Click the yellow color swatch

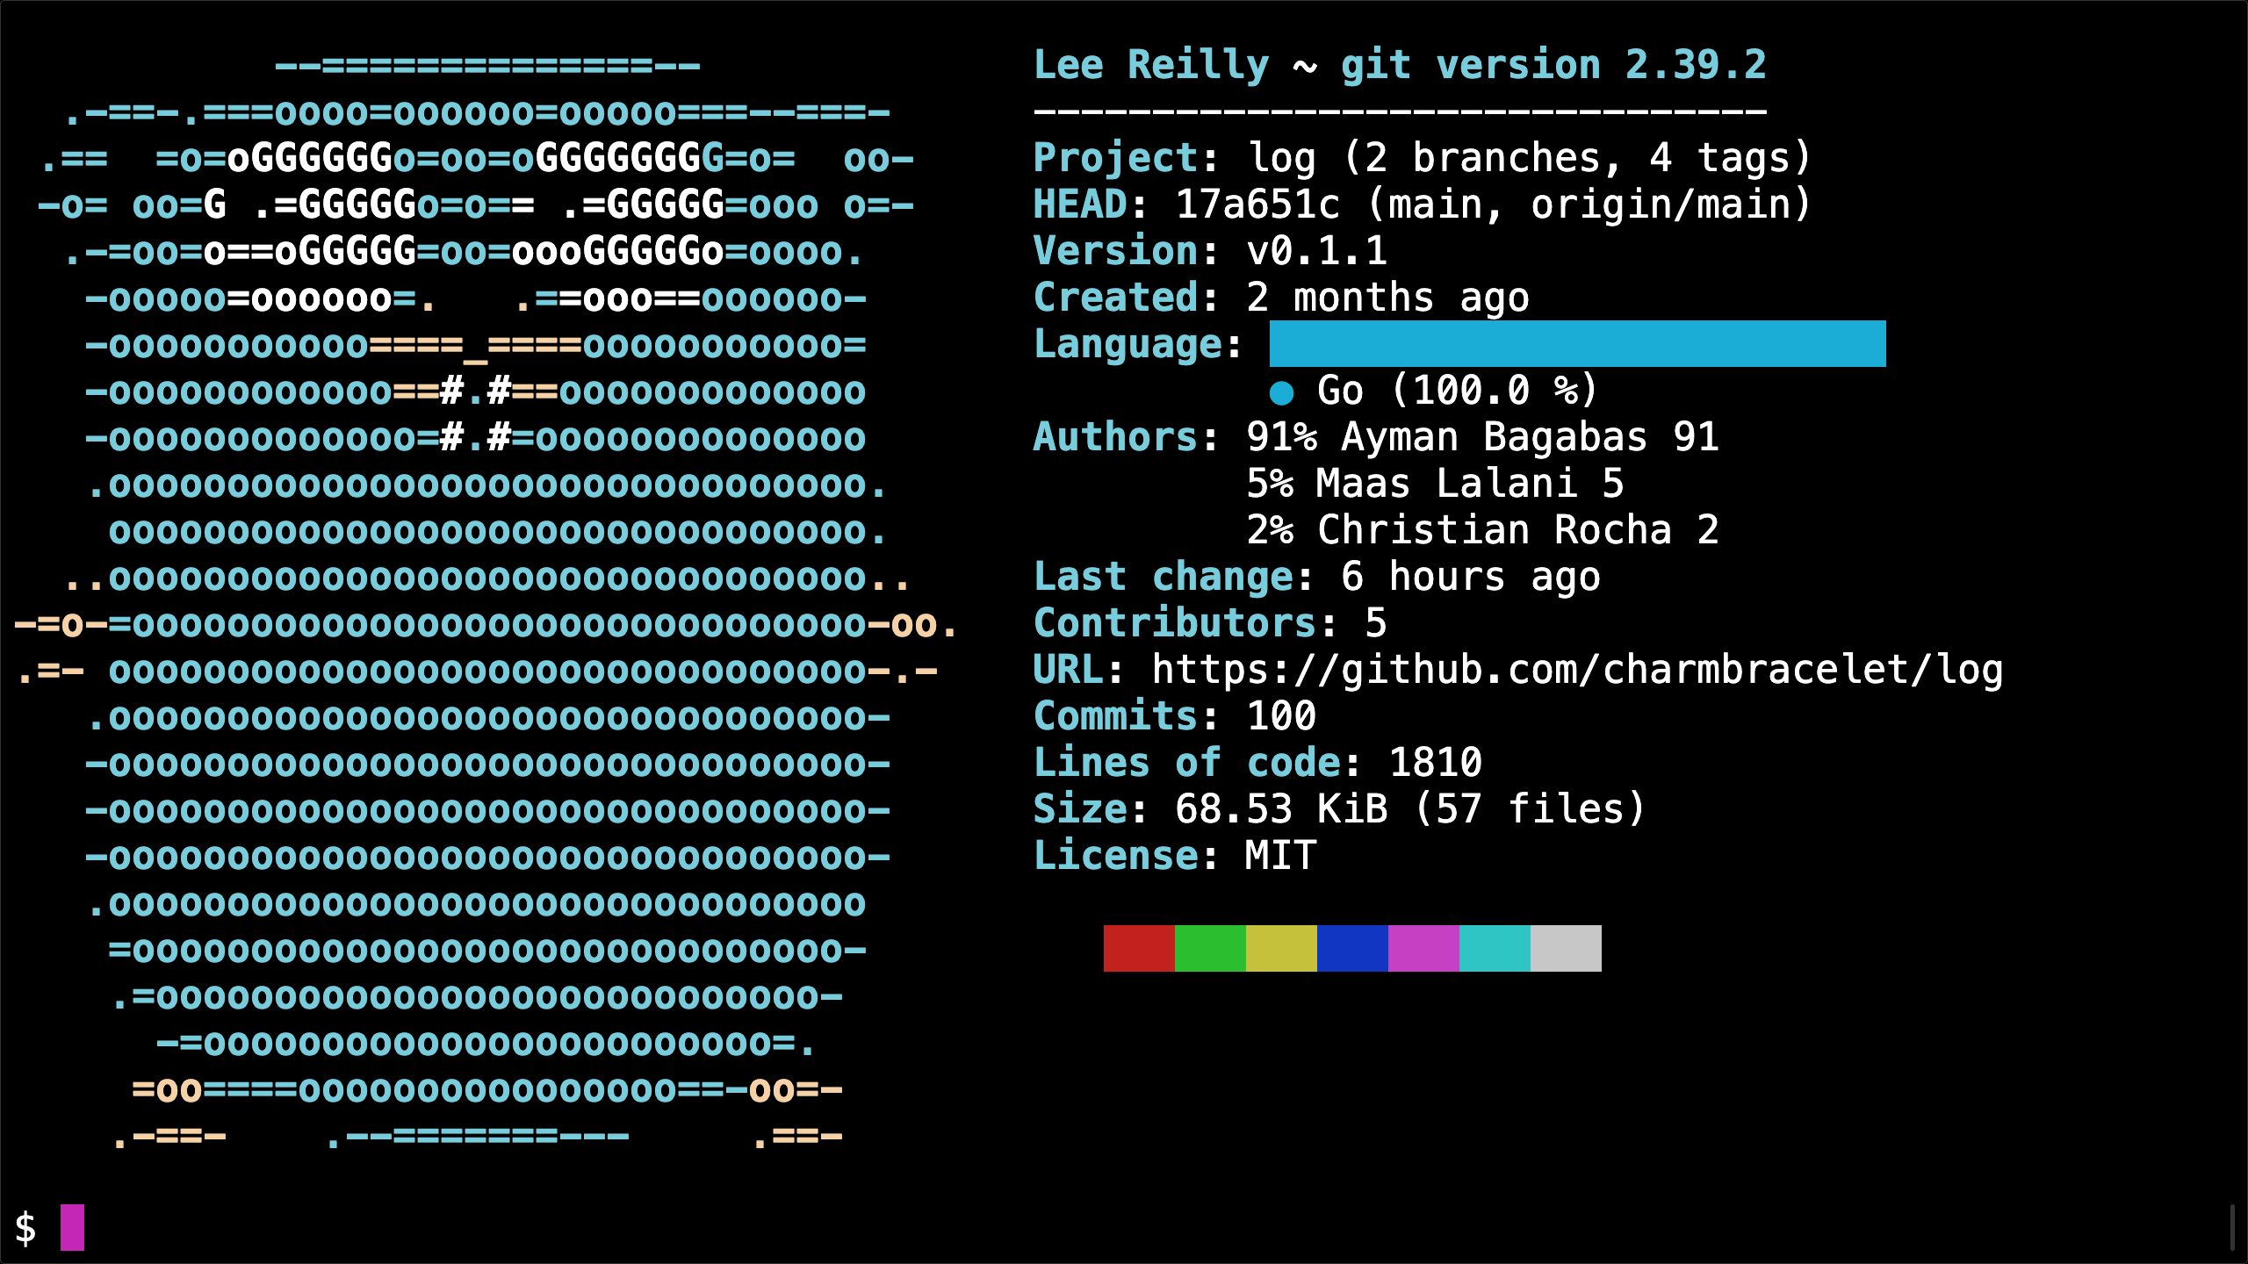point(1281,948)
